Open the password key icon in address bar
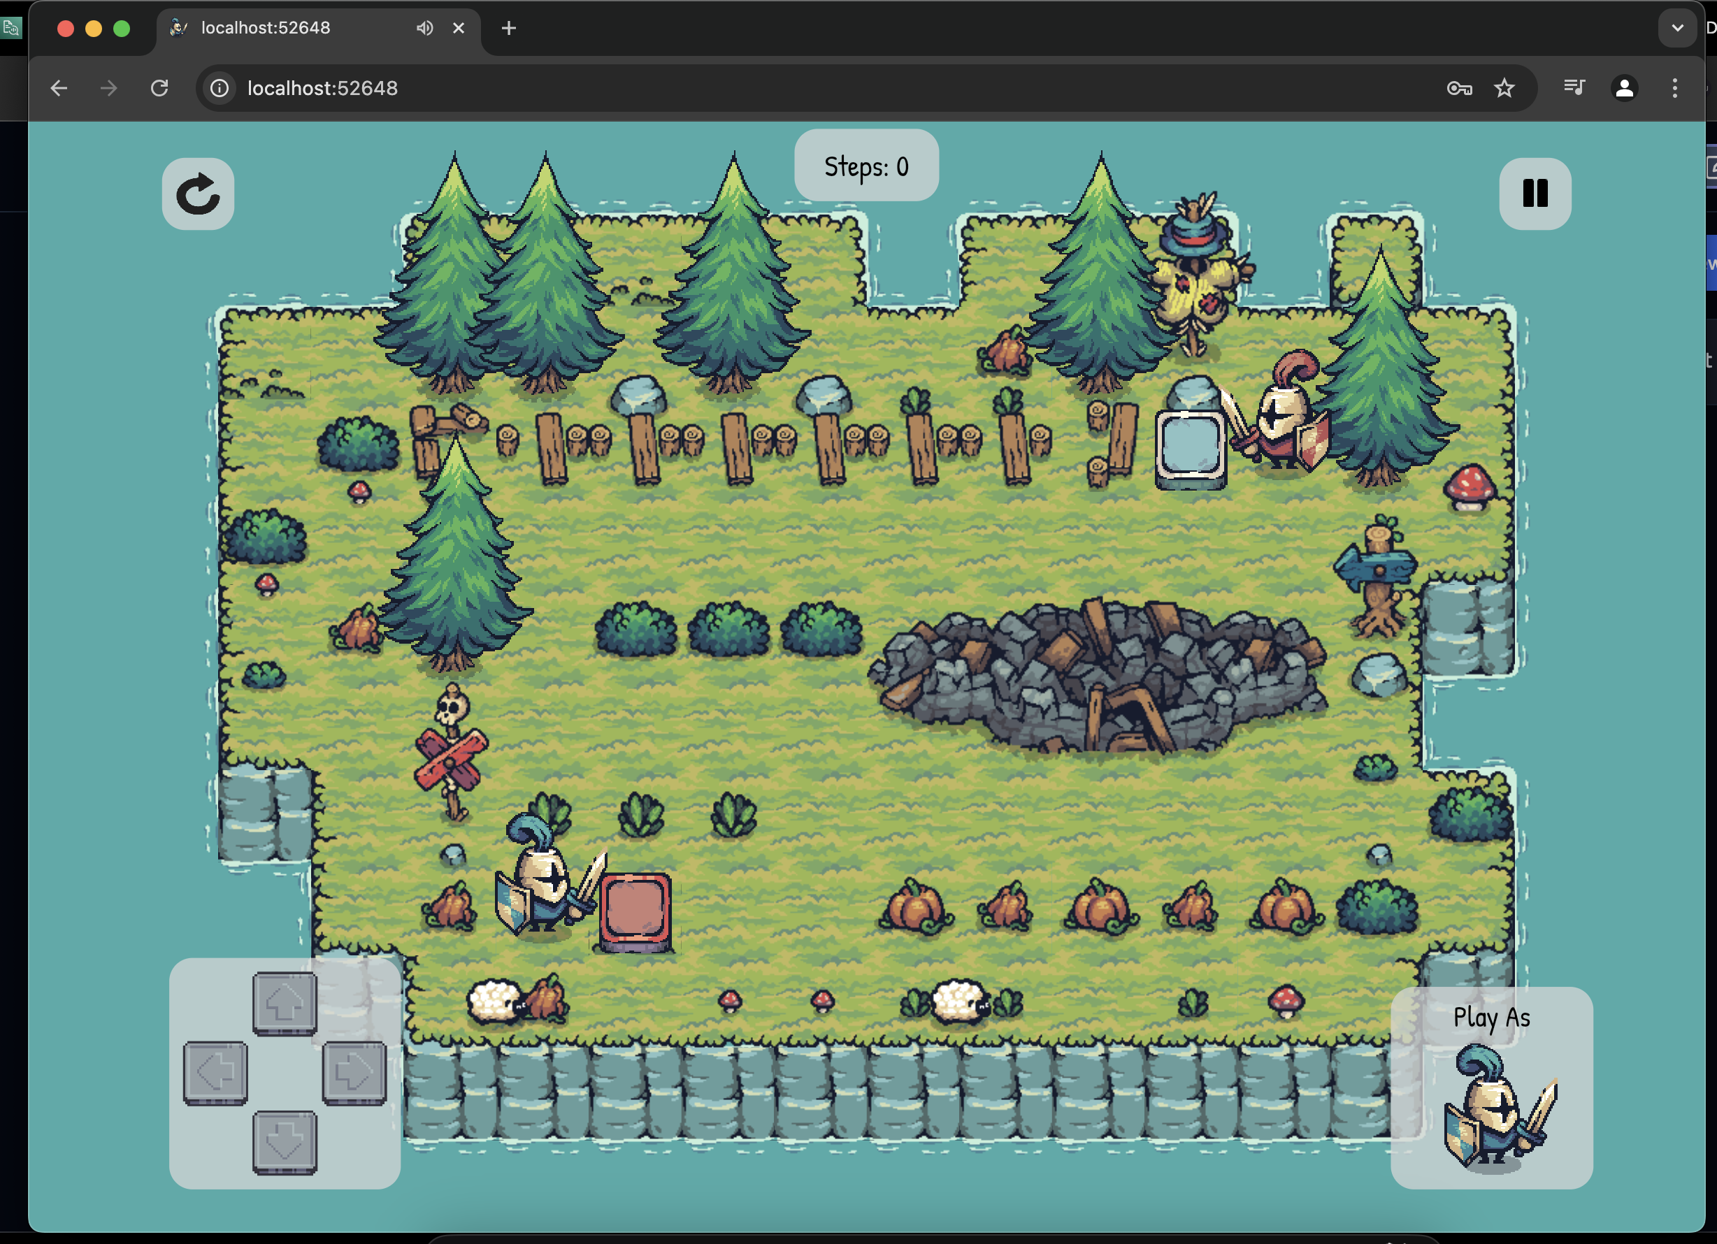Viewport: 1717px width, 1244px height. coord(1459,89)
